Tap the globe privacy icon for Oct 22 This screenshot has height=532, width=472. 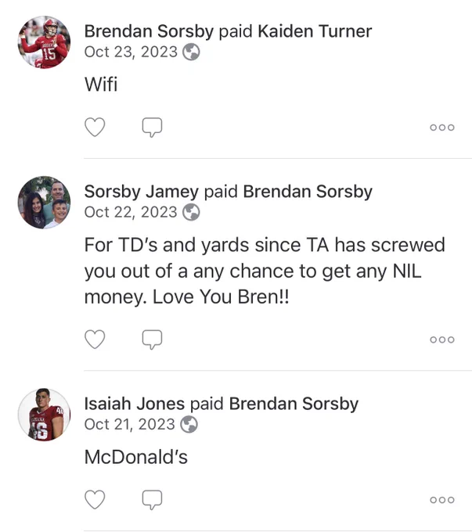191,212
